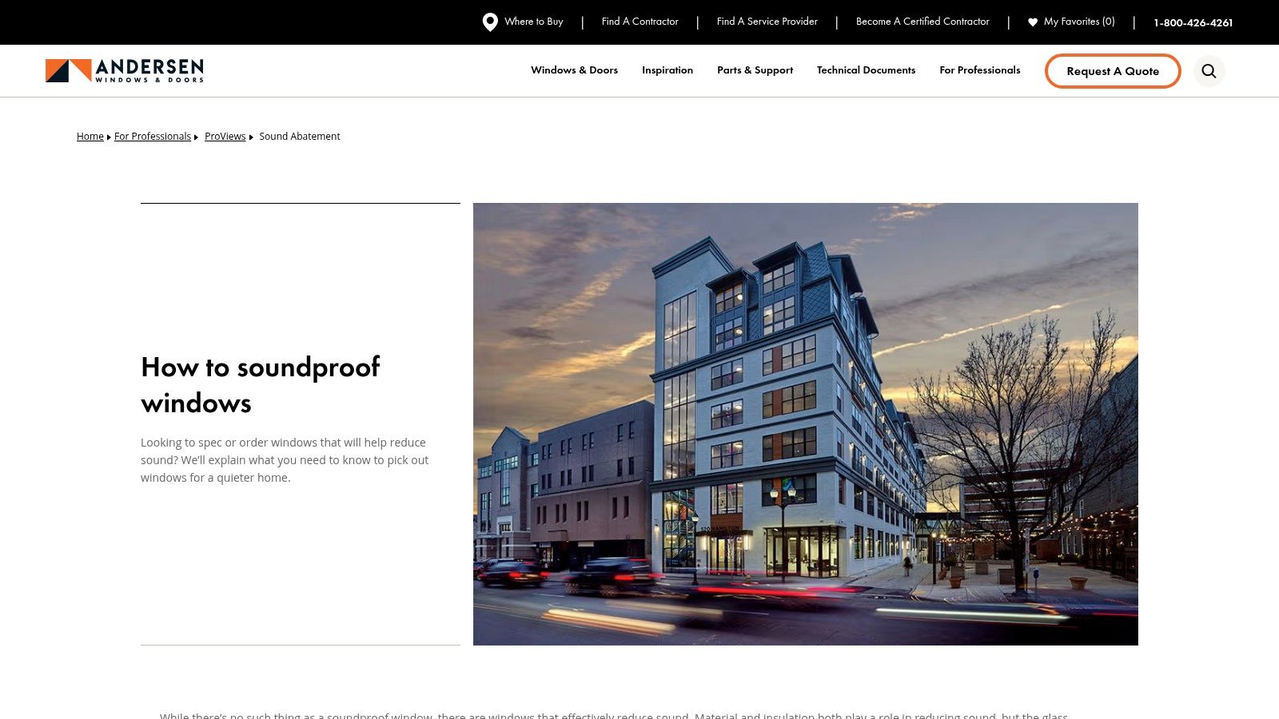1279x719 pixels.
Task: Expand the Technical Documents navigation item
Action: (x=866, y=70)
